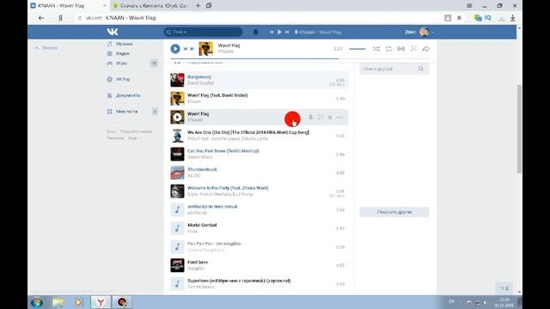Screen dimensions: 550x309
Task: Click the K'NAAN – Wavin' Flag header title
Action: coord(320,33)
